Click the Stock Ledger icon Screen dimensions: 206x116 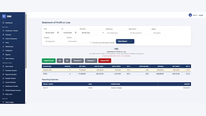click(x=3, y=102)
